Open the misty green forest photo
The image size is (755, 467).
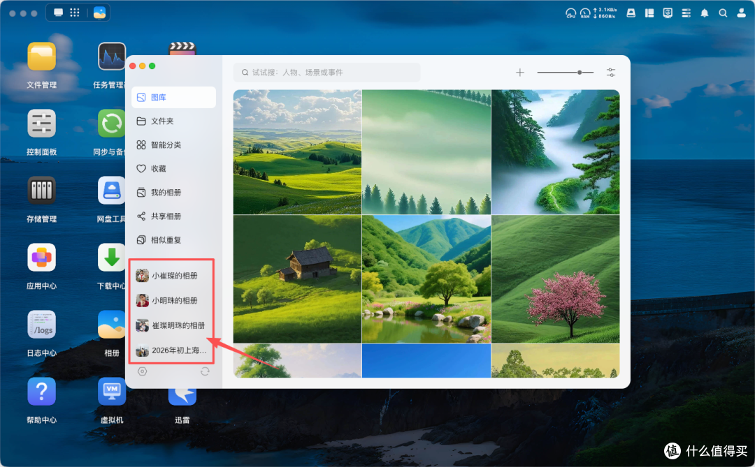tap(426, 152)
